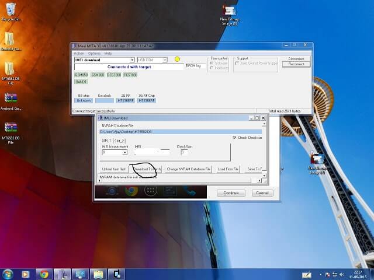Toggle the Check Checksum checkbox
This screenshot has width=374, height=280.
pyautogui.click(x=234, y=138)
